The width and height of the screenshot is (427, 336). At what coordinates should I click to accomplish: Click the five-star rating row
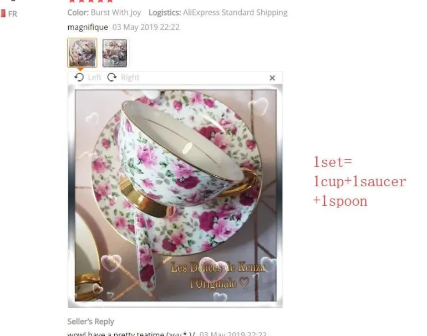(91, 1)
